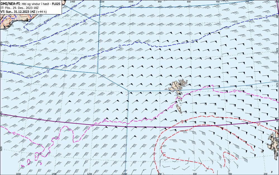The image size is (279, 175).
Task: Click the '8W' label on the top edge
Action: point(160,2)
